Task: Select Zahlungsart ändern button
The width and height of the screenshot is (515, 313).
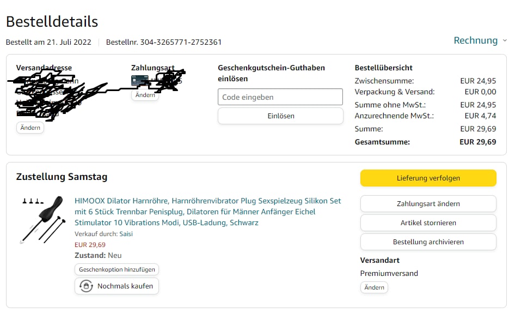Action: click(x=428, y=204)
